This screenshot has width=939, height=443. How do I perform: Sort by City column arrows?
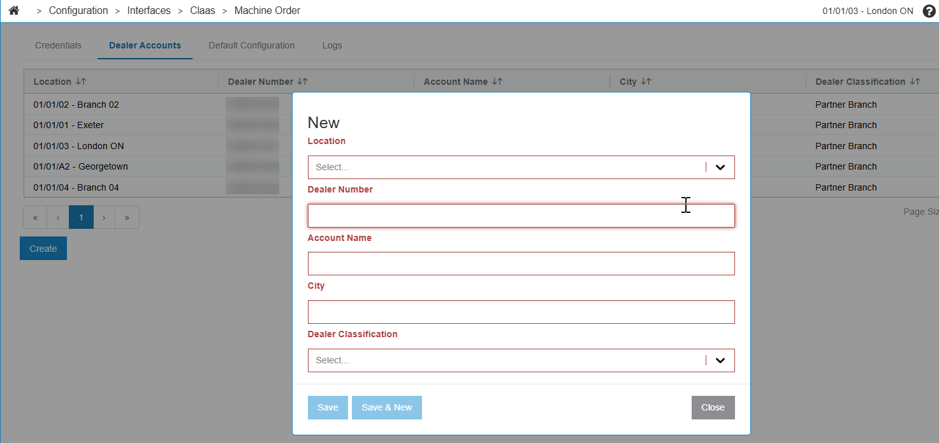(646, 82)
